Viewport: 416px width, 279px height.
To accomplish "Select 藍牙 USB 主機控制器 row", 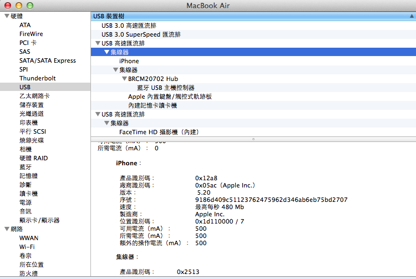I will pos(253,88).
